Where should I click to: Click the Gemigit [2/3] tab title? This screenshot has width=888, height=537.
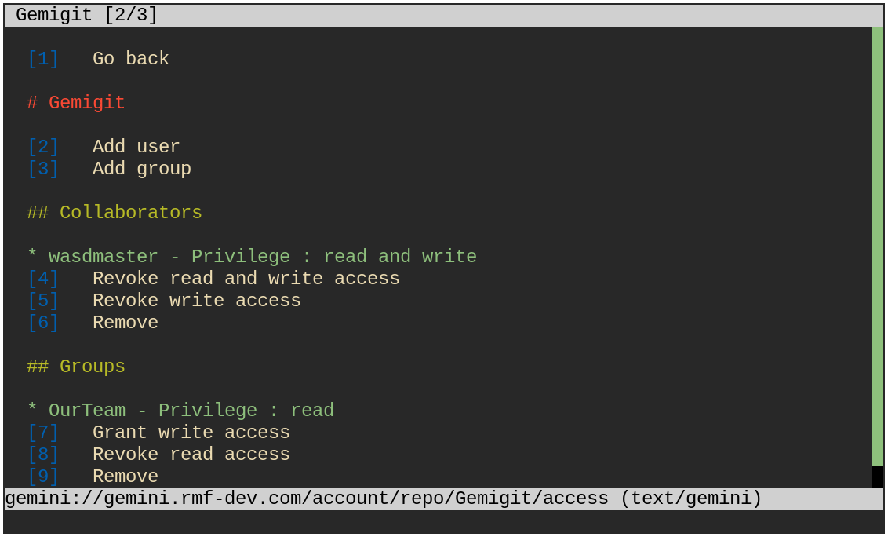pos(86,15)
